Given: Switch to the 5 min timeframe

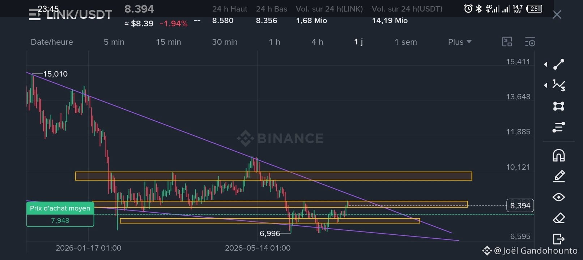Looking at the screenshot, I should [114, 42].
